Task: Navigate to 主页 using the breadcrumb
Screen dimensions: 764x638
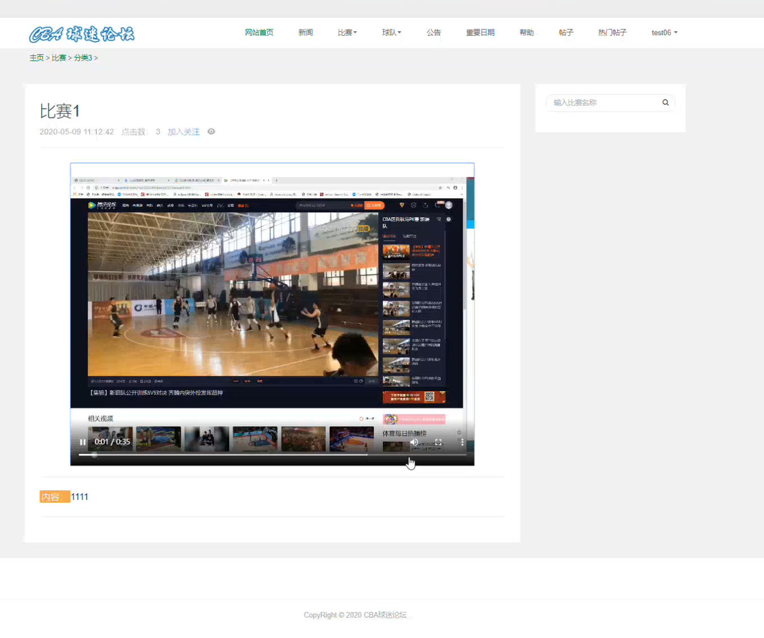Action: (36, 58)
